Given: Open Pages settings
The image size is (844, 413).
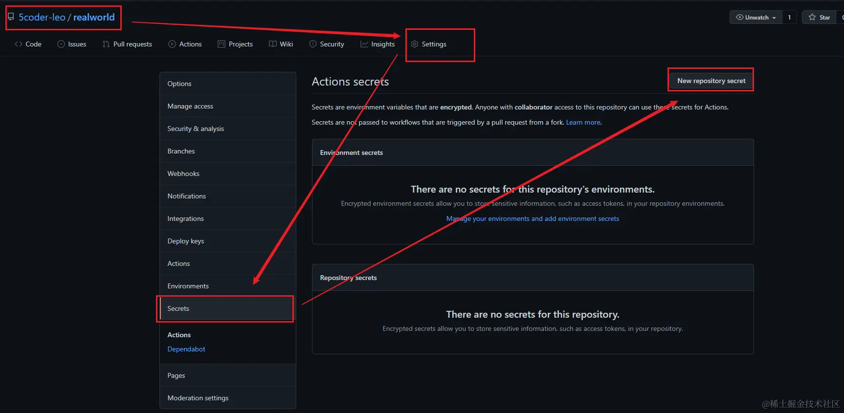Looking at the screenshot, I should pos(228,375).
